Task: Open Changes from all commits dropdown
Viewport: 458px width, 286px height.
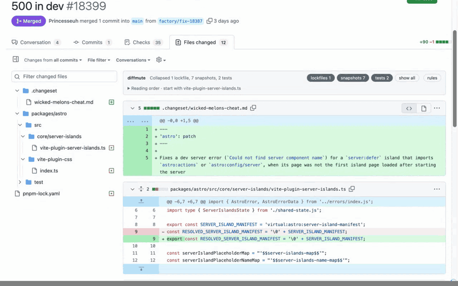Action: tap(53, 60)
